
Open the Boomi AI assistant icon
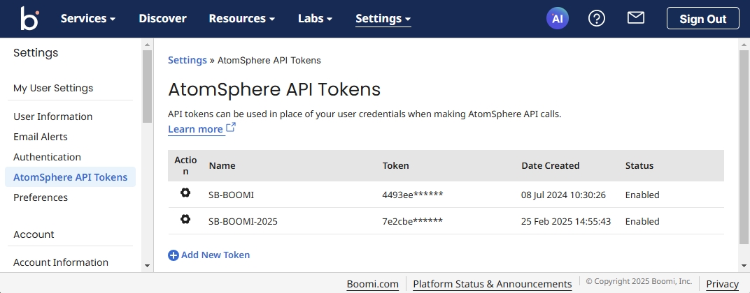(x=557, y=19)
